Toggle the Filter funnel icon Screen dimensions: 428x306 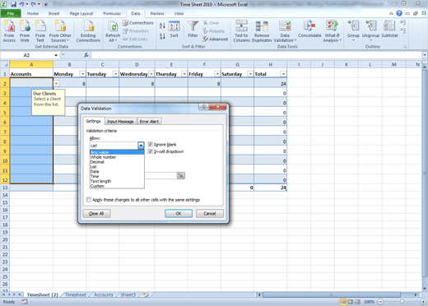[x=193, y=29]
